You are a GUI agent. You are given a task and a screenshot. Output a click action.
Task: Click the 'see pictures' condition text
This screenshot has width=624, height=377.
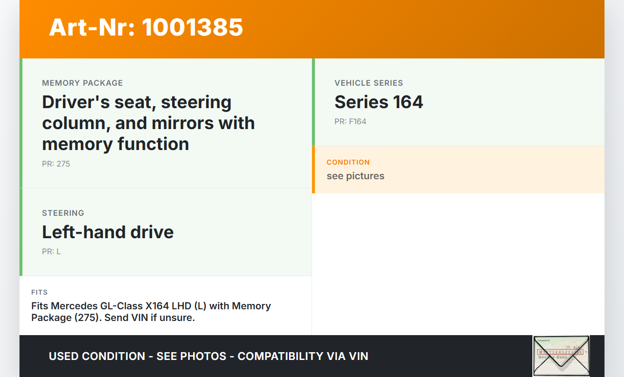[355, 176]
